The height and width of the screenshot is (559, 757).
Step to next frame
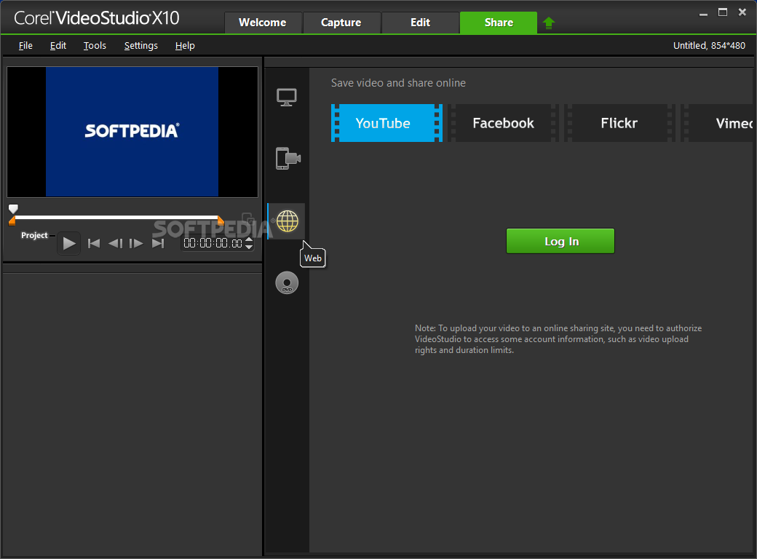[136, 243]
